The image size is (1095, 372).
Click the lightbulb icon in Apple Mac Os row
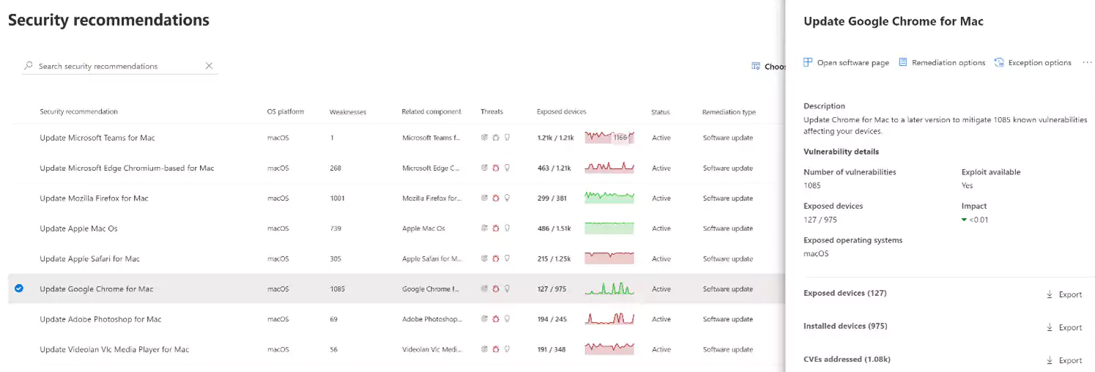click(506, 228)
